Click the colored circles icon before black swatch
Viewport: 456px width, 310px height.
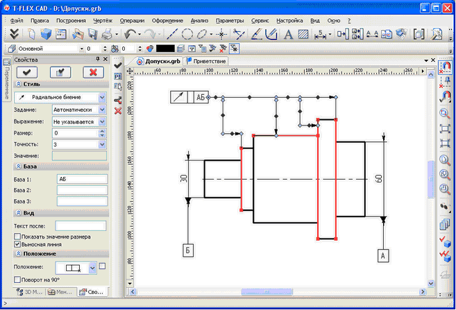(150, 49)
